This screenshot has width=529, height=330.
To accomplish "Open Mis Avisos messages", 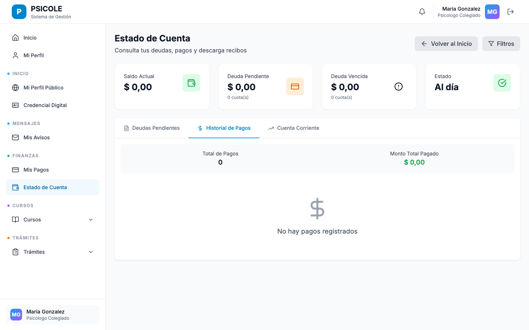I will pos(53,137).
